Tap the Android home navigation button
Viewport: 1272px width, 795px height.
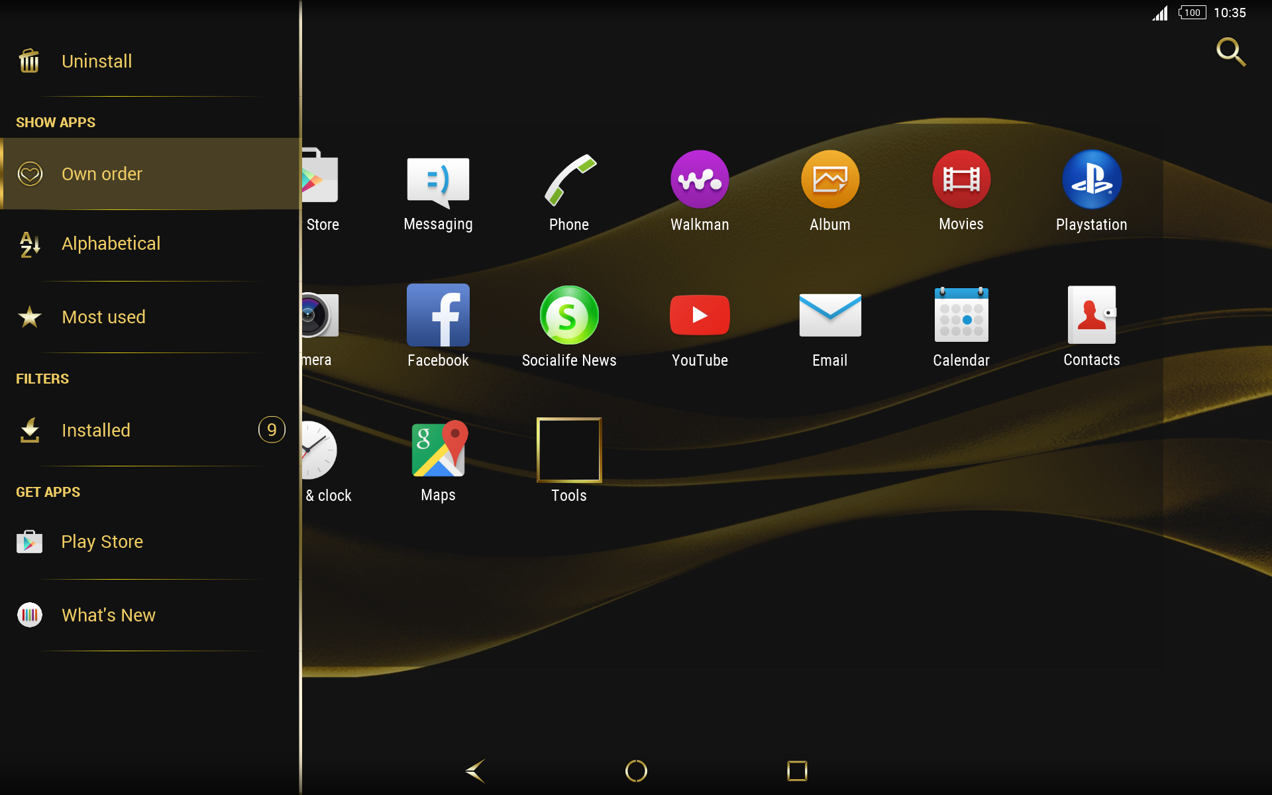636,770
